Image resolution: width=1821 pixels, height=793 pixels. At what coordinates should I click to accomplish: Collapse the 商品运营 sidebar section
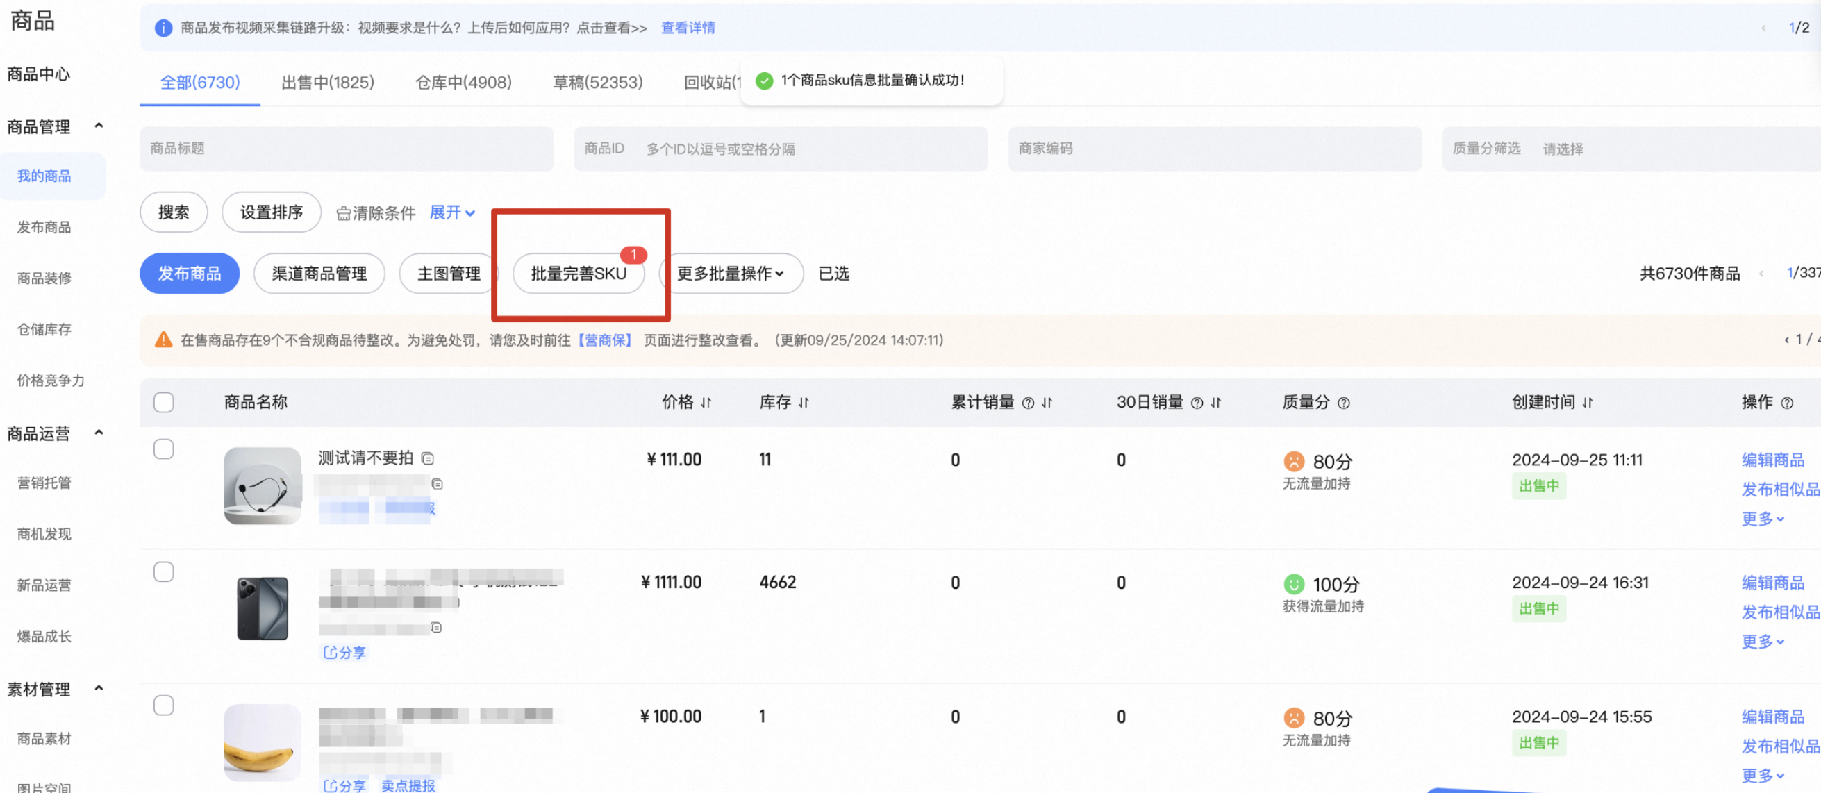tap(99, 432)
